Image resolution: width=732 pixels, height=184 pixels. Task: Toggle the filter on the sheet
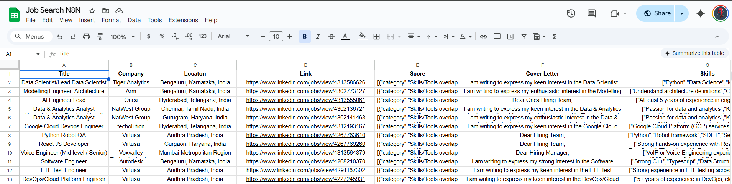(x=524, y=37)
